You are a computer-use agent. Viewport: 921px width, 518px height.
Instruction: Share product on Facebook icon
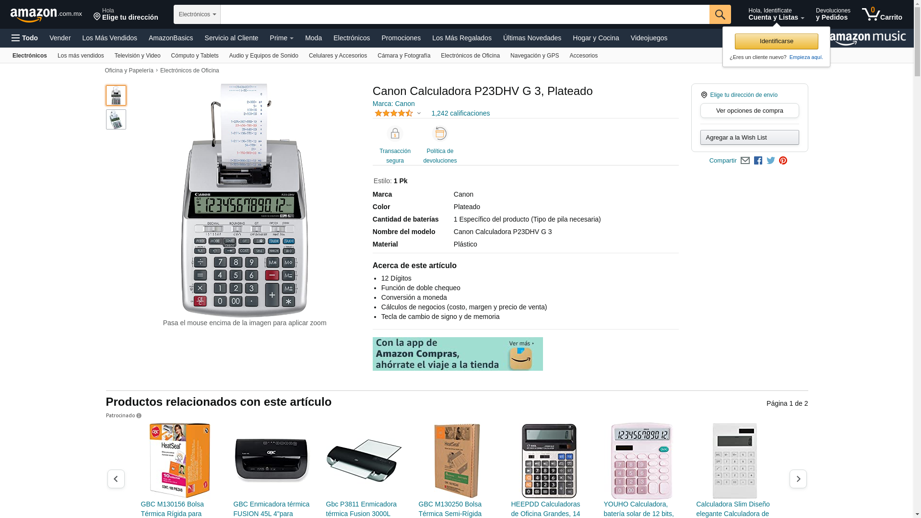pyautogui.click(x=758, y=161)
